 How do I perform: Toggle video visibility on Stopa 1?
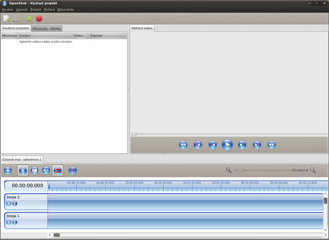9,222
